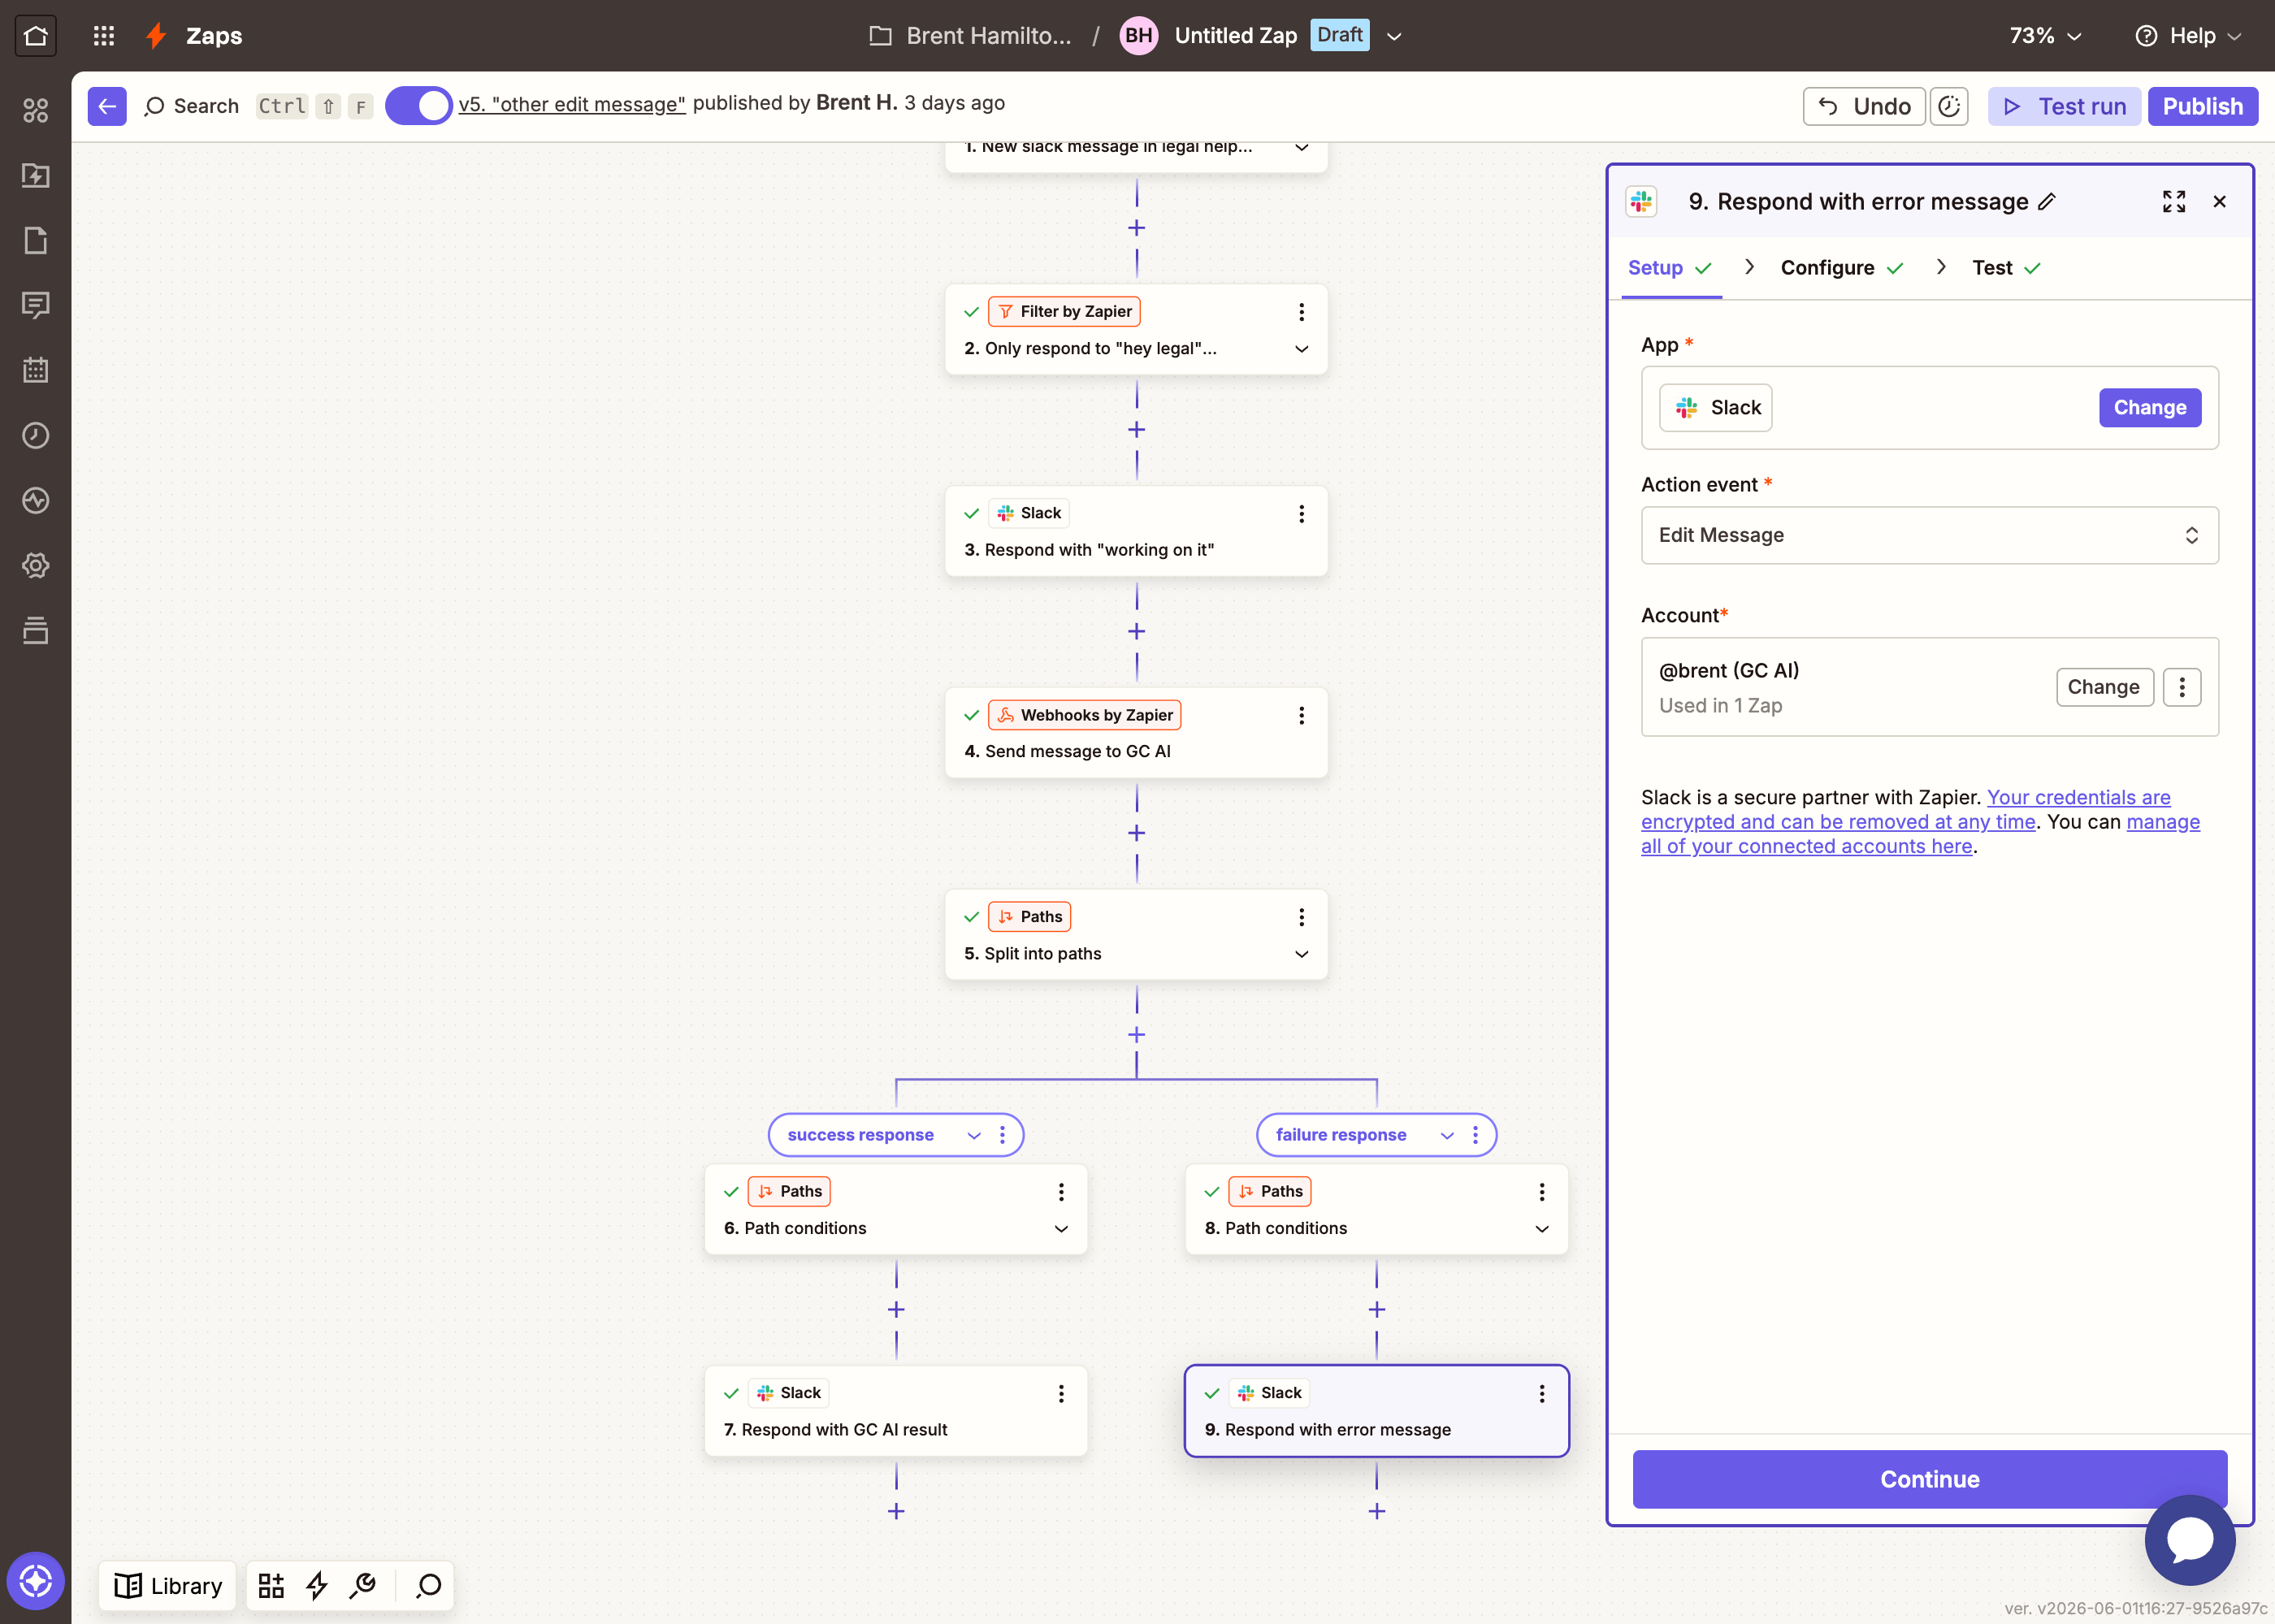Expand step 8 Path conditions

[1542, 1228]
